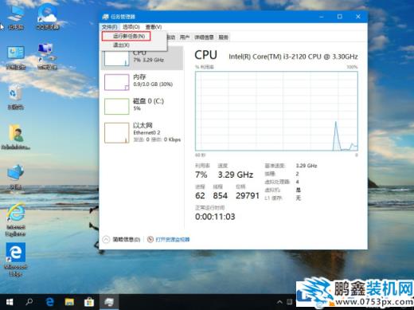Open the This PC desktop icon
The width and height of the screenshot is (414, 310).
(x=15, y=18)
